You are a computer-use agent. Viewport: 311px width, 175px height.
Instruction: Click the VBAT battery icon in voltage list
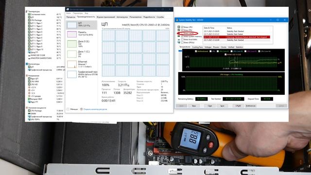click(29, 99)
